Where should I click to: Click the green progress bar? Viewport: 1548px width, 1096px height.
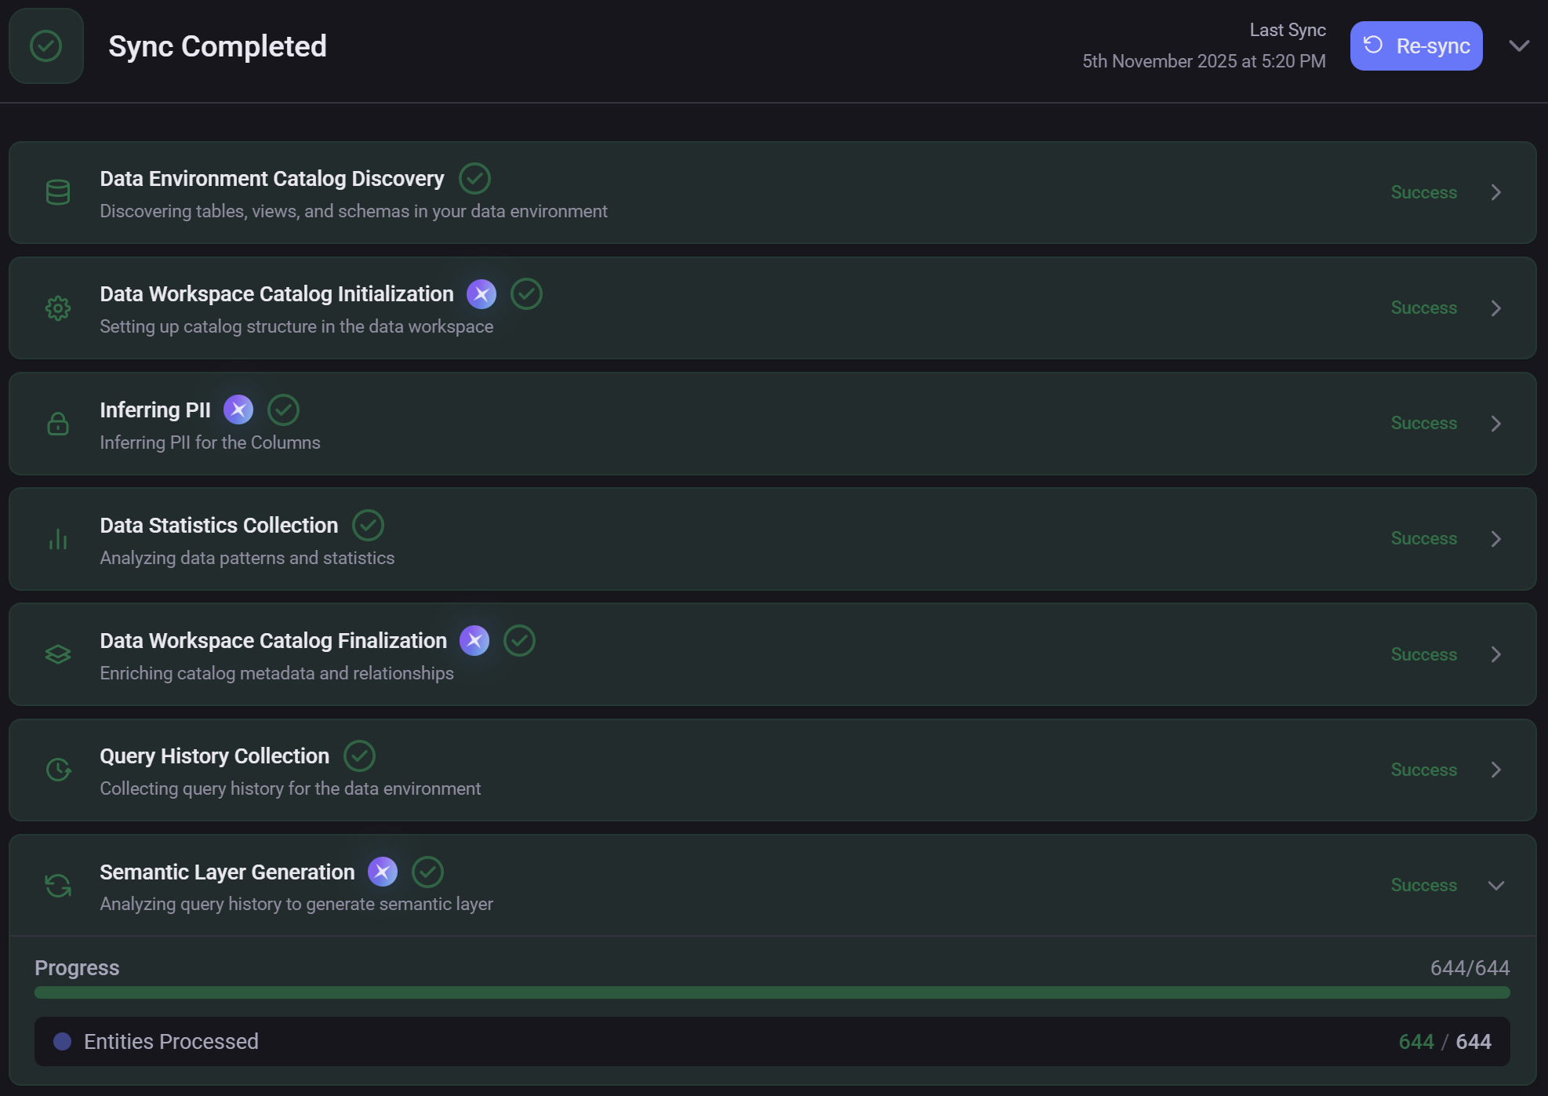[x=771, y=992]
